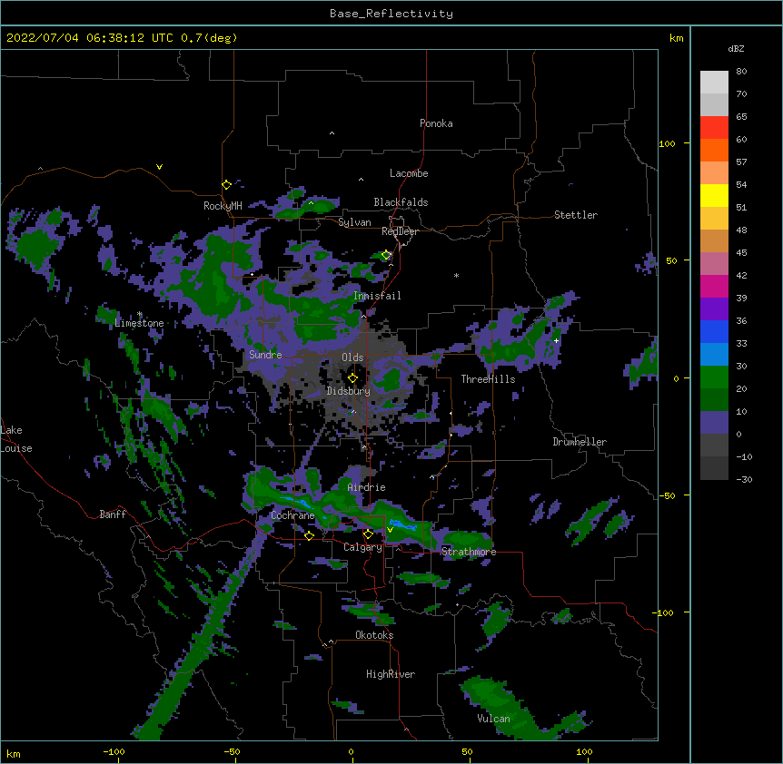Image resolution: width=783 pixels, height=764 pixels.
Task: Select the Olds label
Action: 352,358
